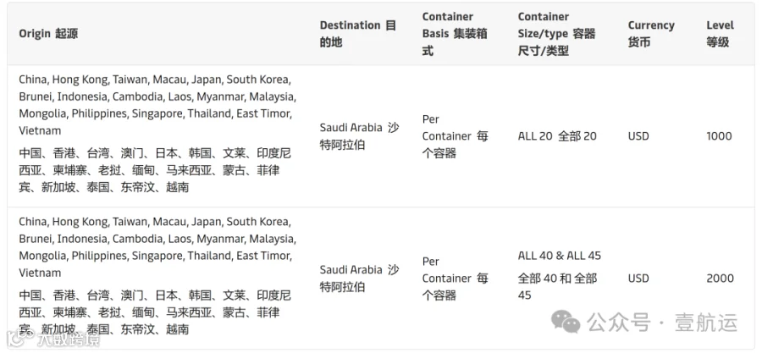The width and height of the screenshot is (762, 353).
Task: Click USD in the first row
Action: click(x=638, y=136)
